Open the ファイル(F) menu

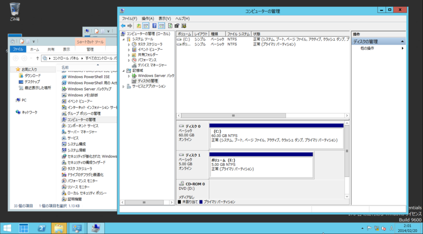coord(130,18)
